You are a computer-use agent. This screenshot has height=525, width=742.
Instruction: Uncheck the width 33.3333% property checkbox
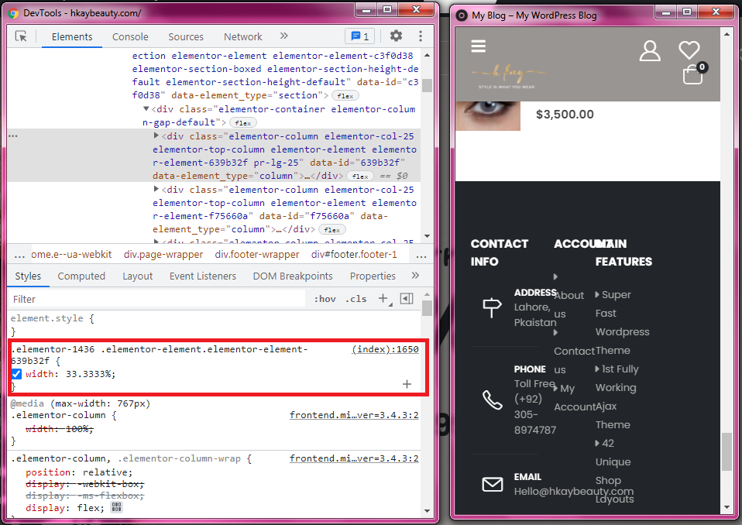[x=16, y=374]
